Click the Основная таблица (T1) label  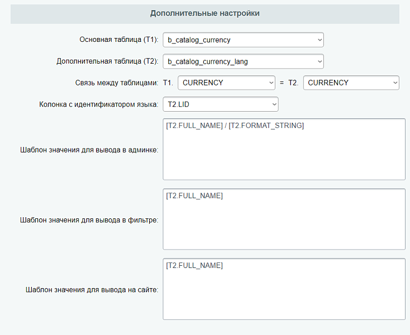pyautogui.click(x=119, y=40)
